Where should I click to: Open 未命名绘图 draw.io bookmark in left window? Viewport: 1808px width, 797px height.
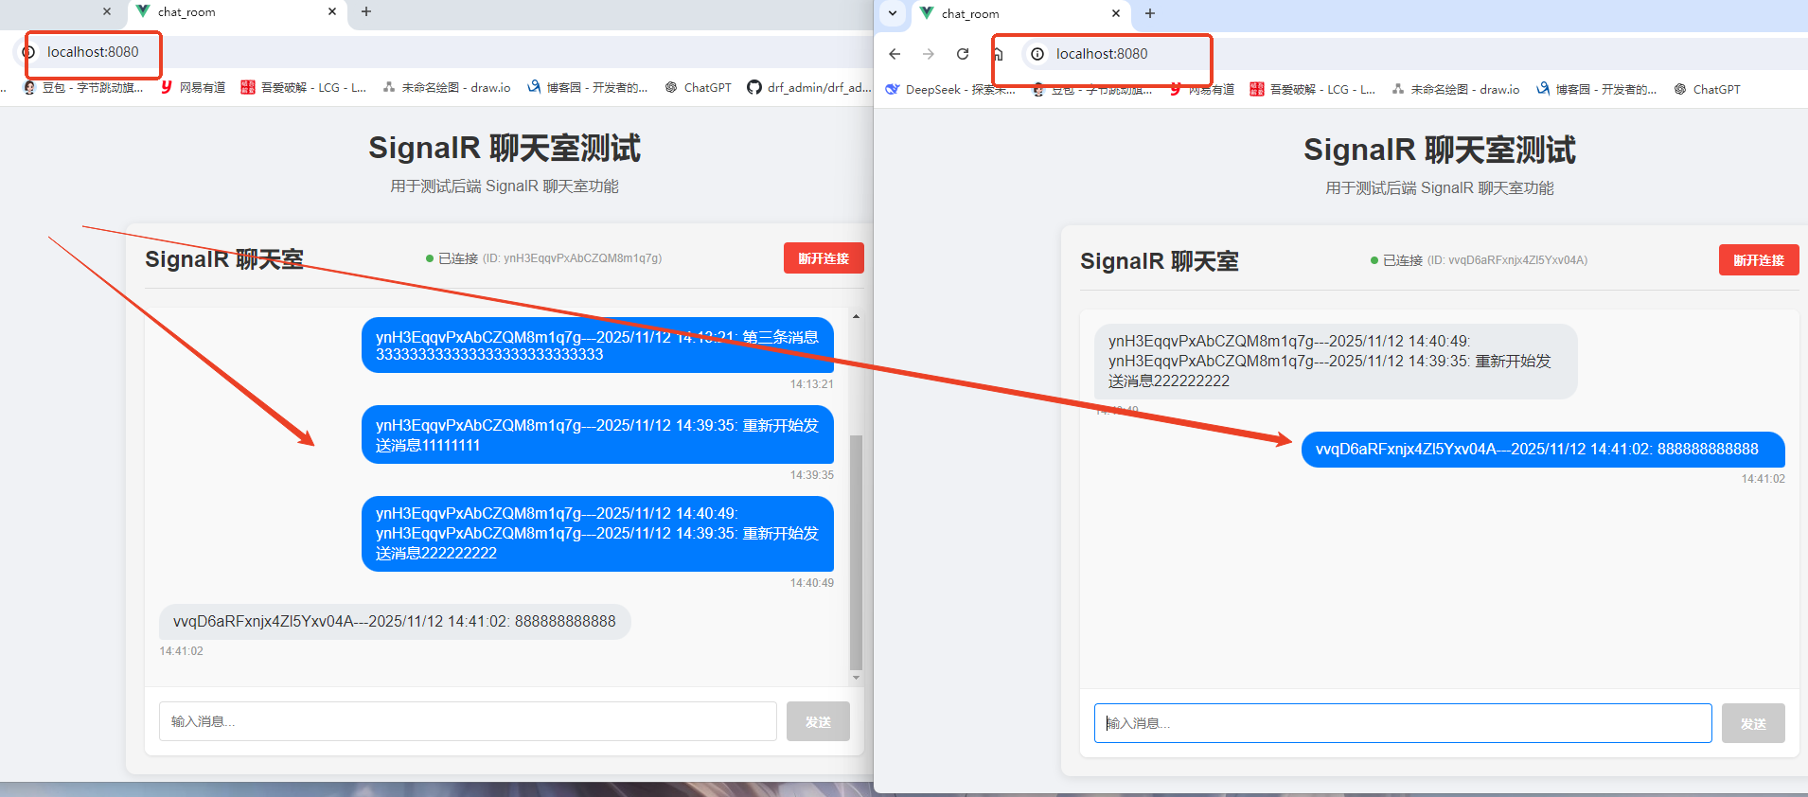point(447,87)
